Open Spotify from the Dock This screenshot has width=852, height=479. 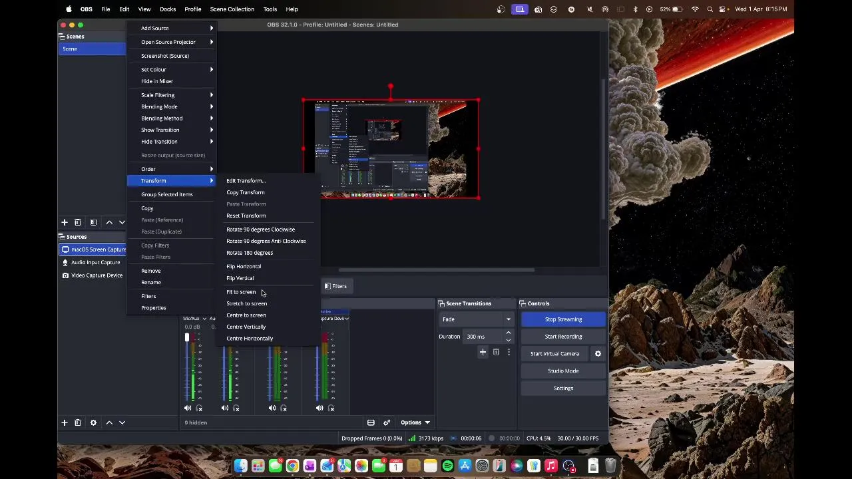447,466
